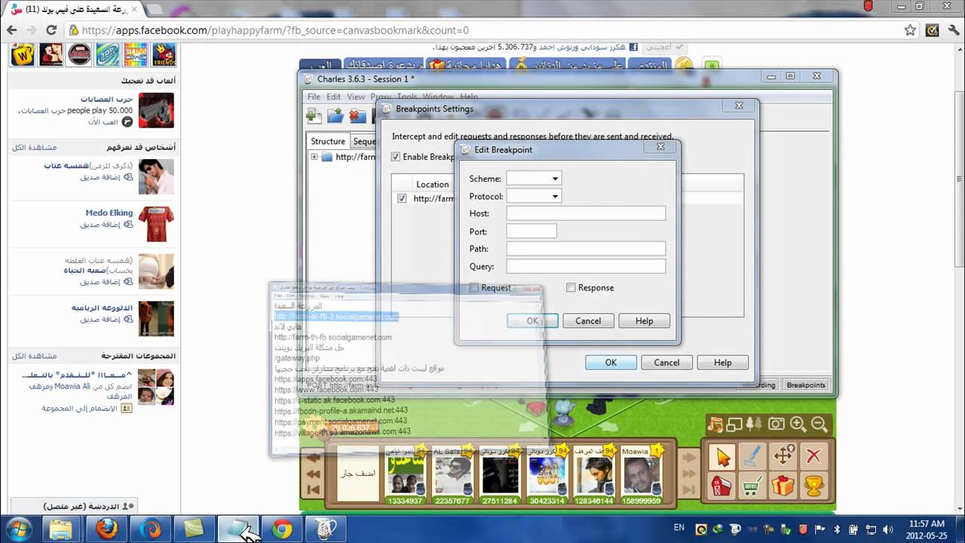The width and height of the screenshot is (965, 543).
Task: Select the move tool in game panel
Action: click(x=783, y=456)
